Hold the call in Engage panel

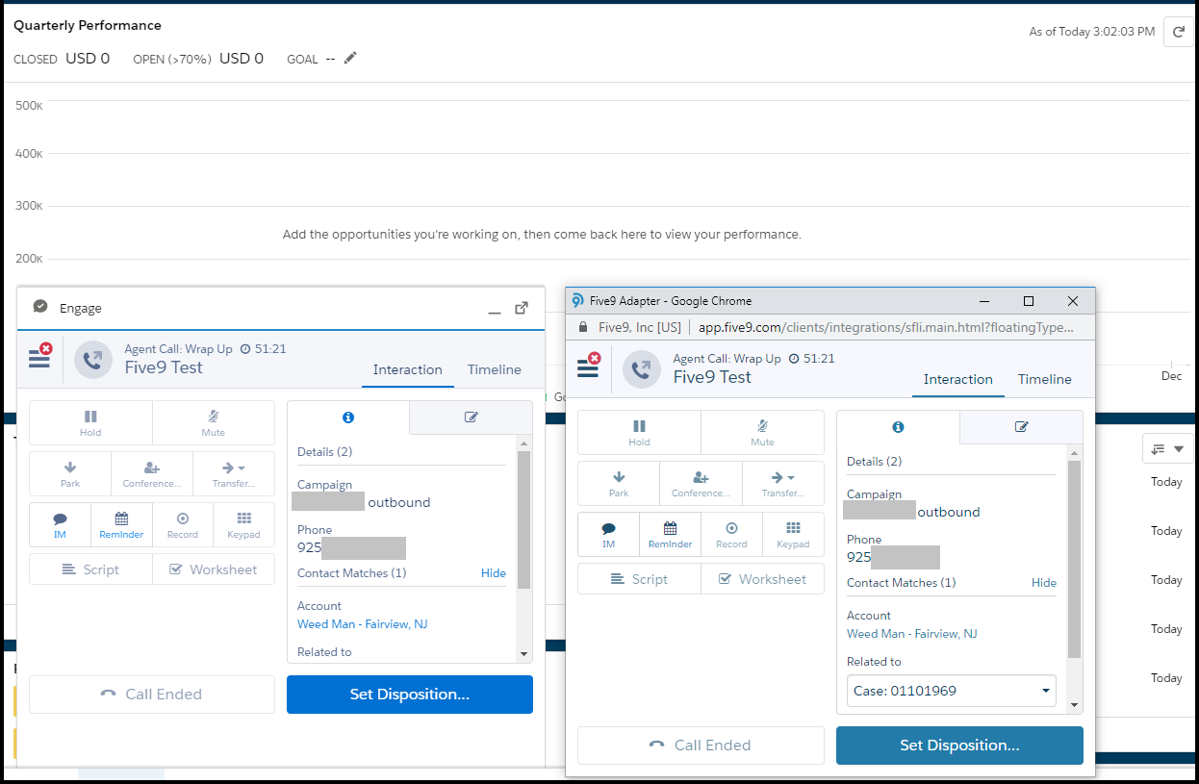click(x=90, y=423)
